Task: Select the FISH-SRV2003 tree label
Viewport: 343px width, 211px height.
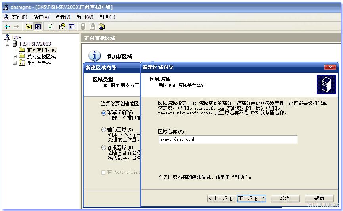Action: pos(35,44)
